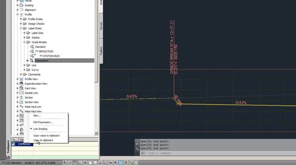Click the 0.43% grade label in drawing

132,96
